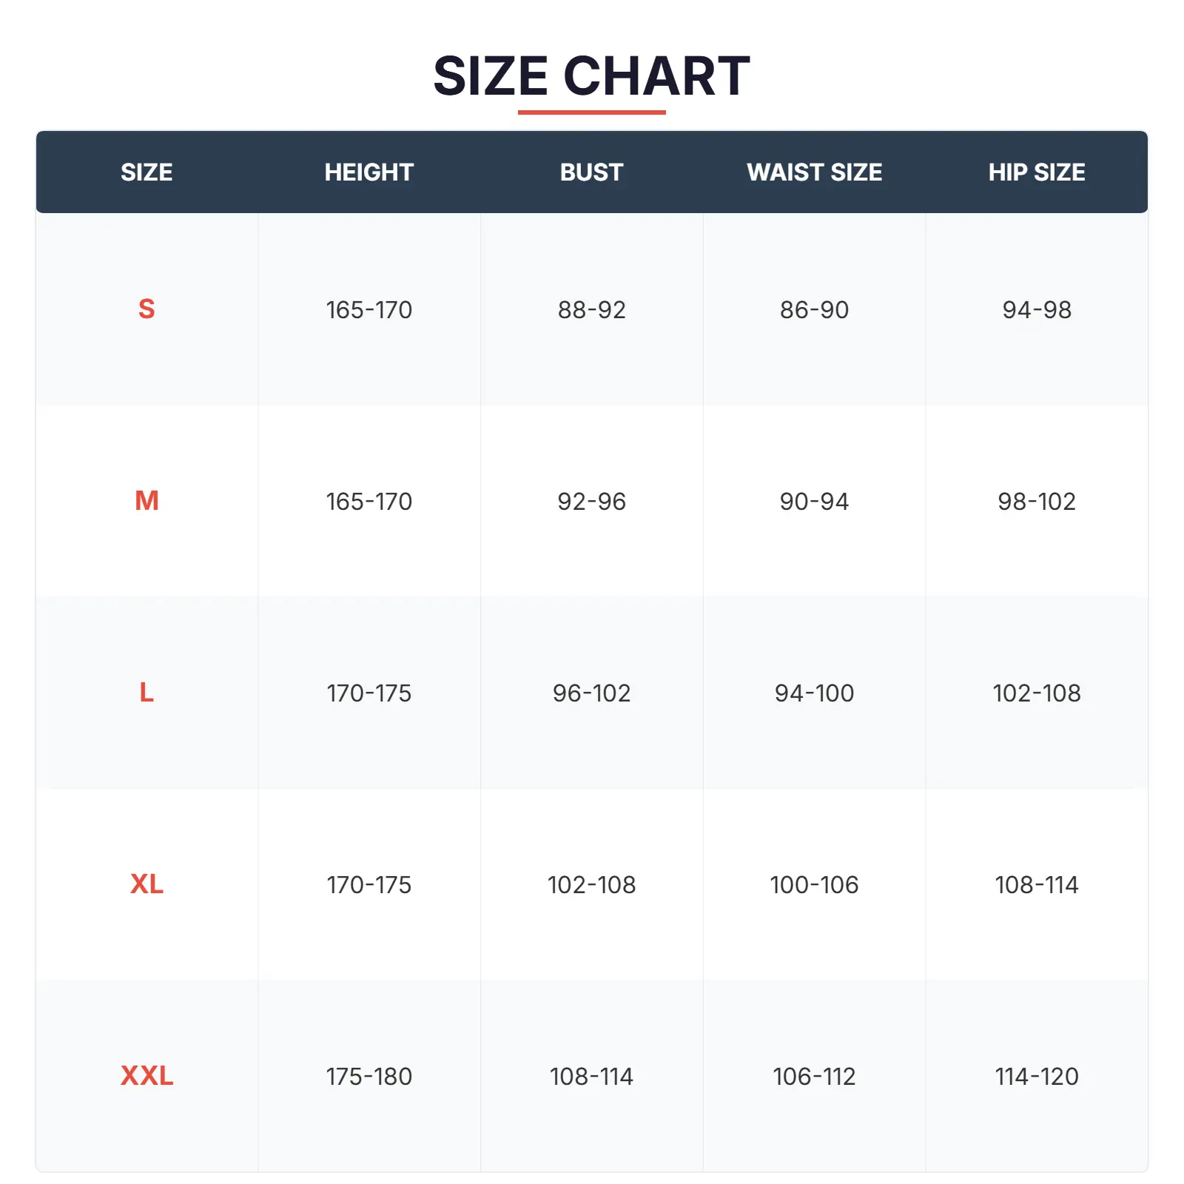Select the 92-96 bust cell in row M
Viewport: 1184px width, 1184px height.
click(591, 502)
